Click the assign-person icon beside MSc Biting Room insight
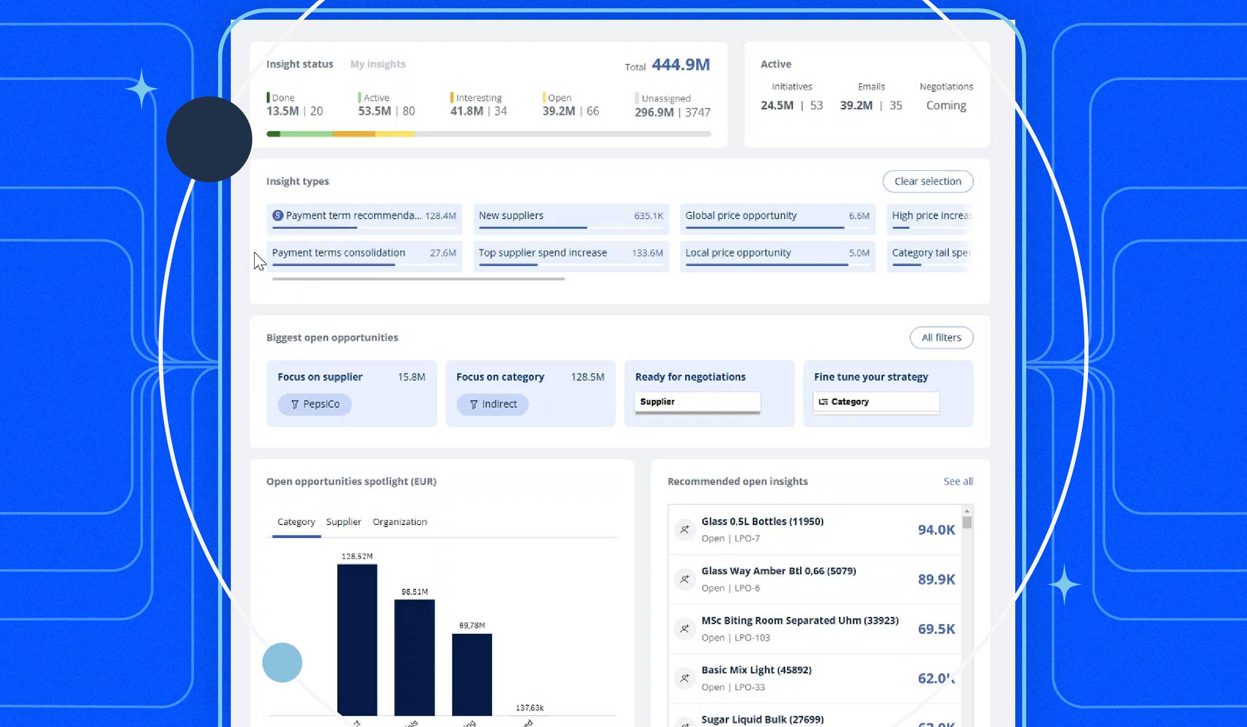Image resolution: width=1247 pixels, height=727 pixels. [x=685, y=628]
